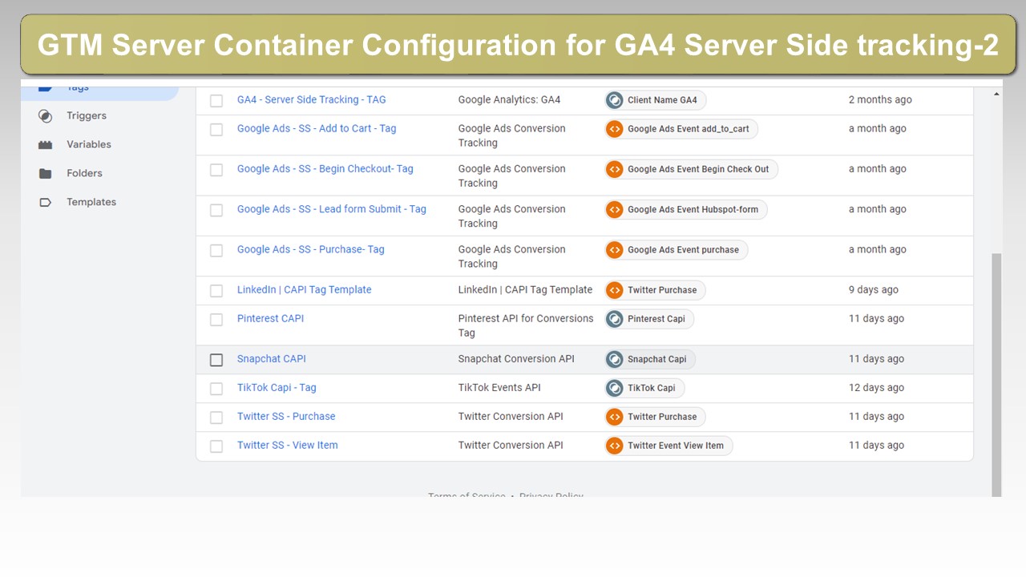The width and height of the screenshot is (1026, 577).
Task: Click the 'Pinterest API for Conversions Tag' type text
Action: 526,325
